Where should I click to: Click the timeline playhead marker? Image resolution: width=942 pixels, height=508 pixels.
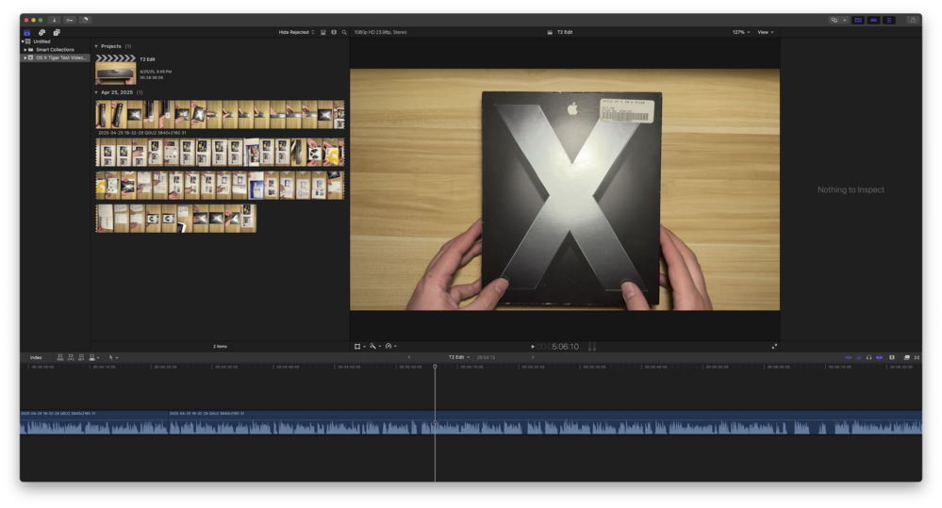click(435, 367)
